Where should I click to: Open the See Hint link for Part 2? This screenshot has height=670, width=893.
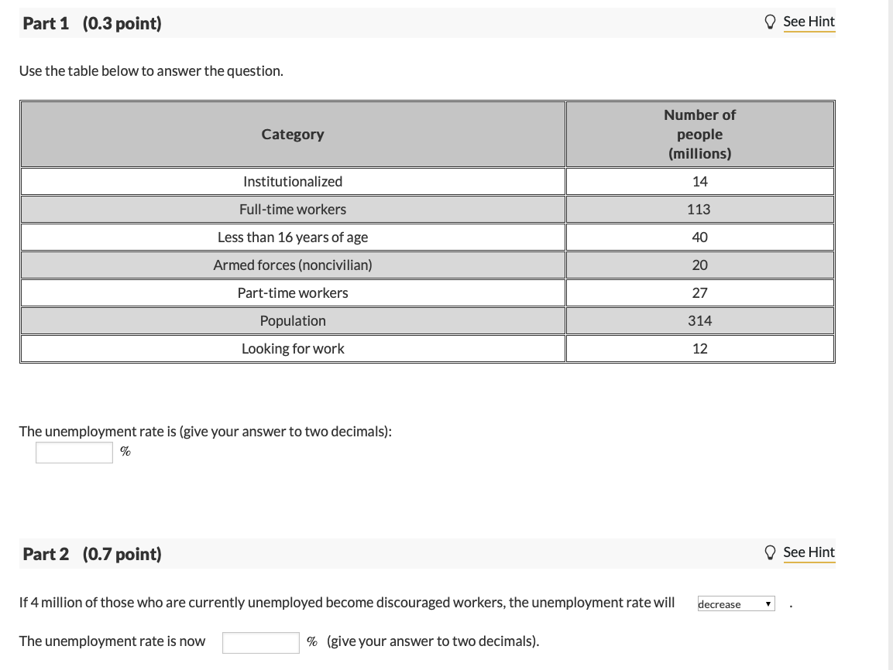[809, 552]
